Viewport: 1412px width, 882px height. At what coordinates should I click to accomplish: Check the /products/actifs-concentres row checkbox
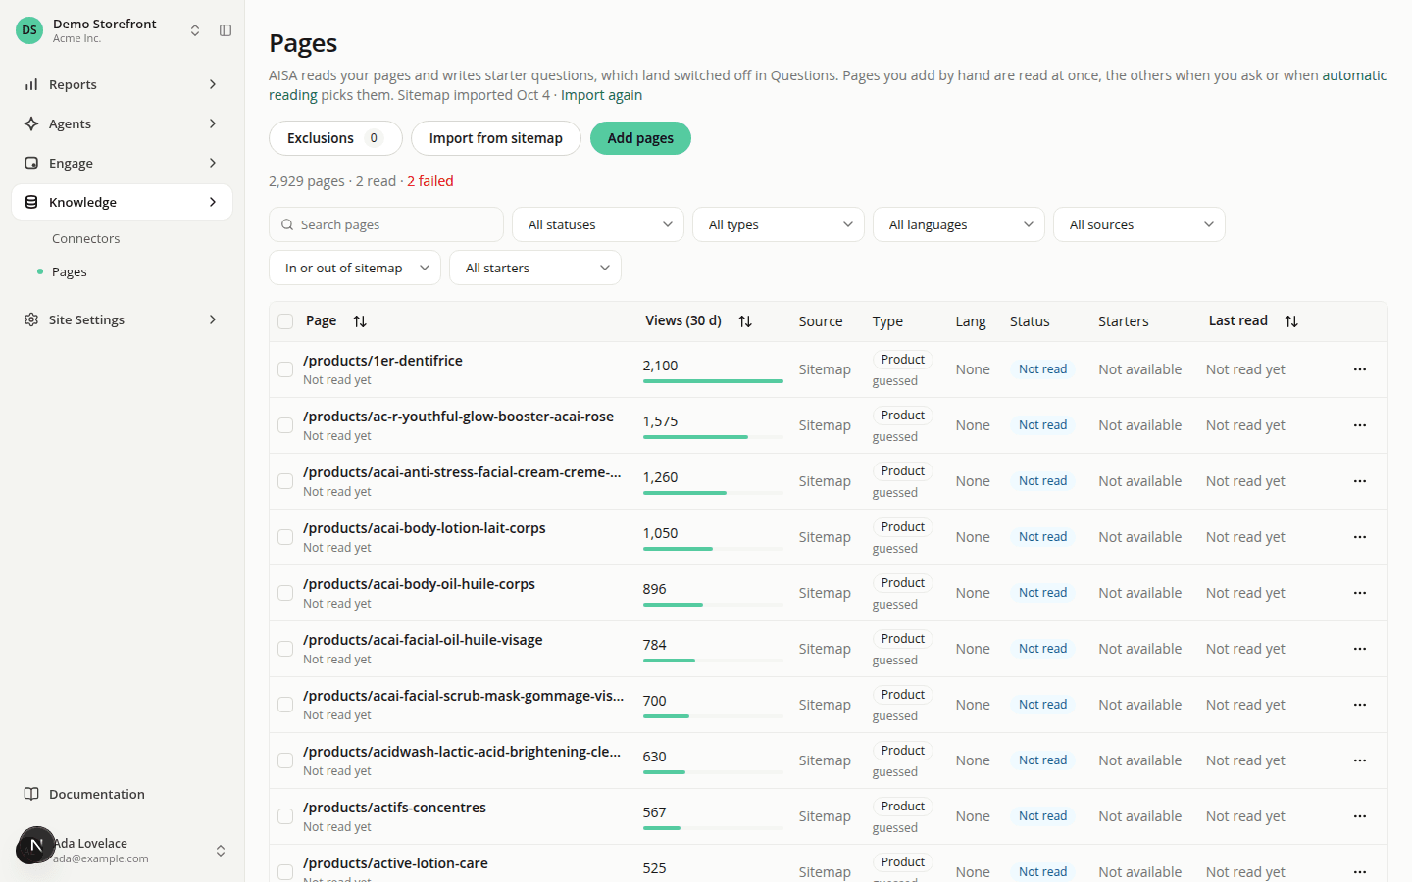click(285, 816)
